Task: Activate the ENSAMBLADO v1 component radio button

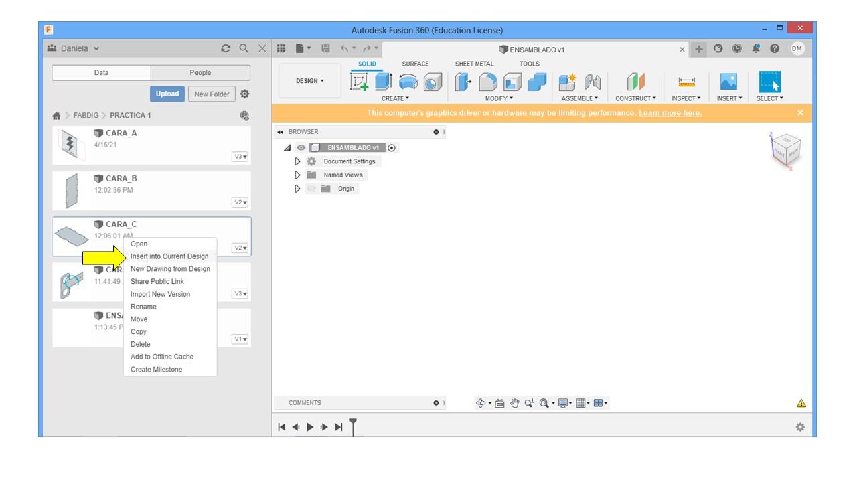Action: (392, 148)
